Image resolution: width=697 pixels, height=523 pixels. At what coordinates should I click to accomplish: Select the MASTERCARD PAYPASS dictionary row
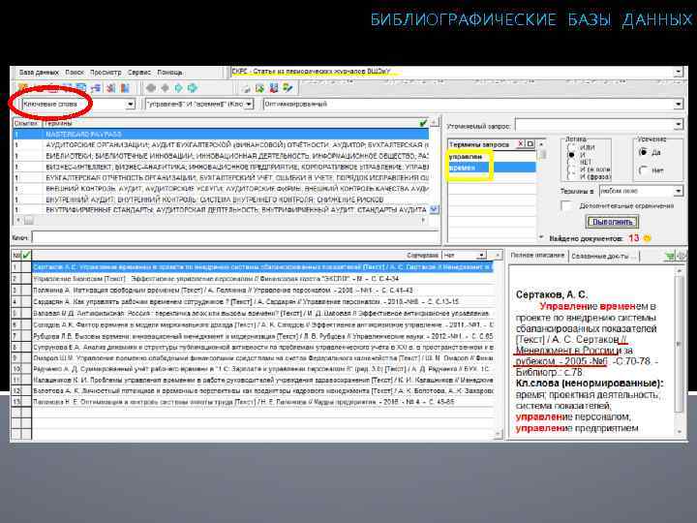click(221, 134)
